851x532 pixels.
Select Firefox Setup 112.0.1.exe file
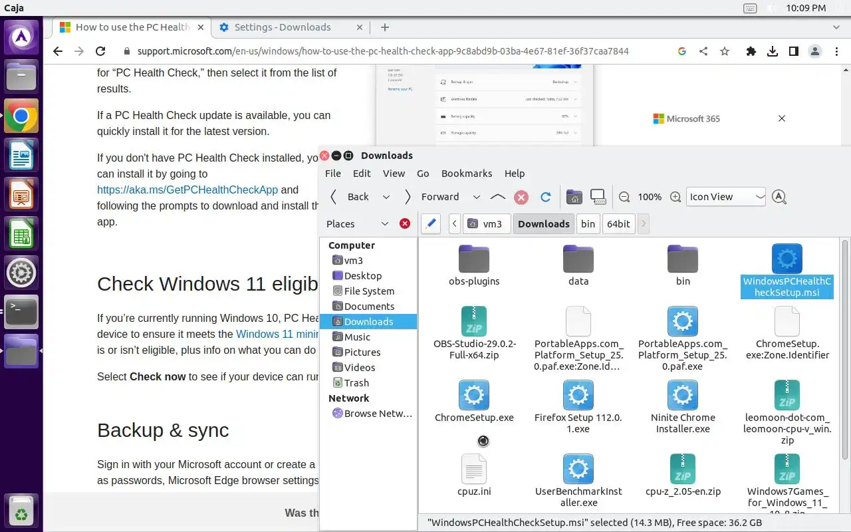(578, 406)
